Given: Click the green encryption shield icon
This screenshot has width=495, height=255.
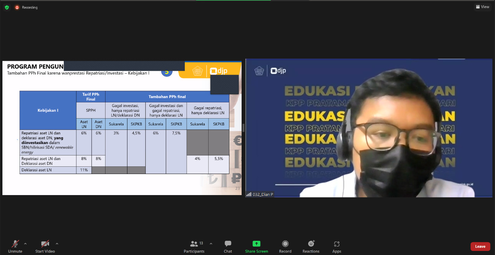Looking at the screenshot, I should [7, 7].
